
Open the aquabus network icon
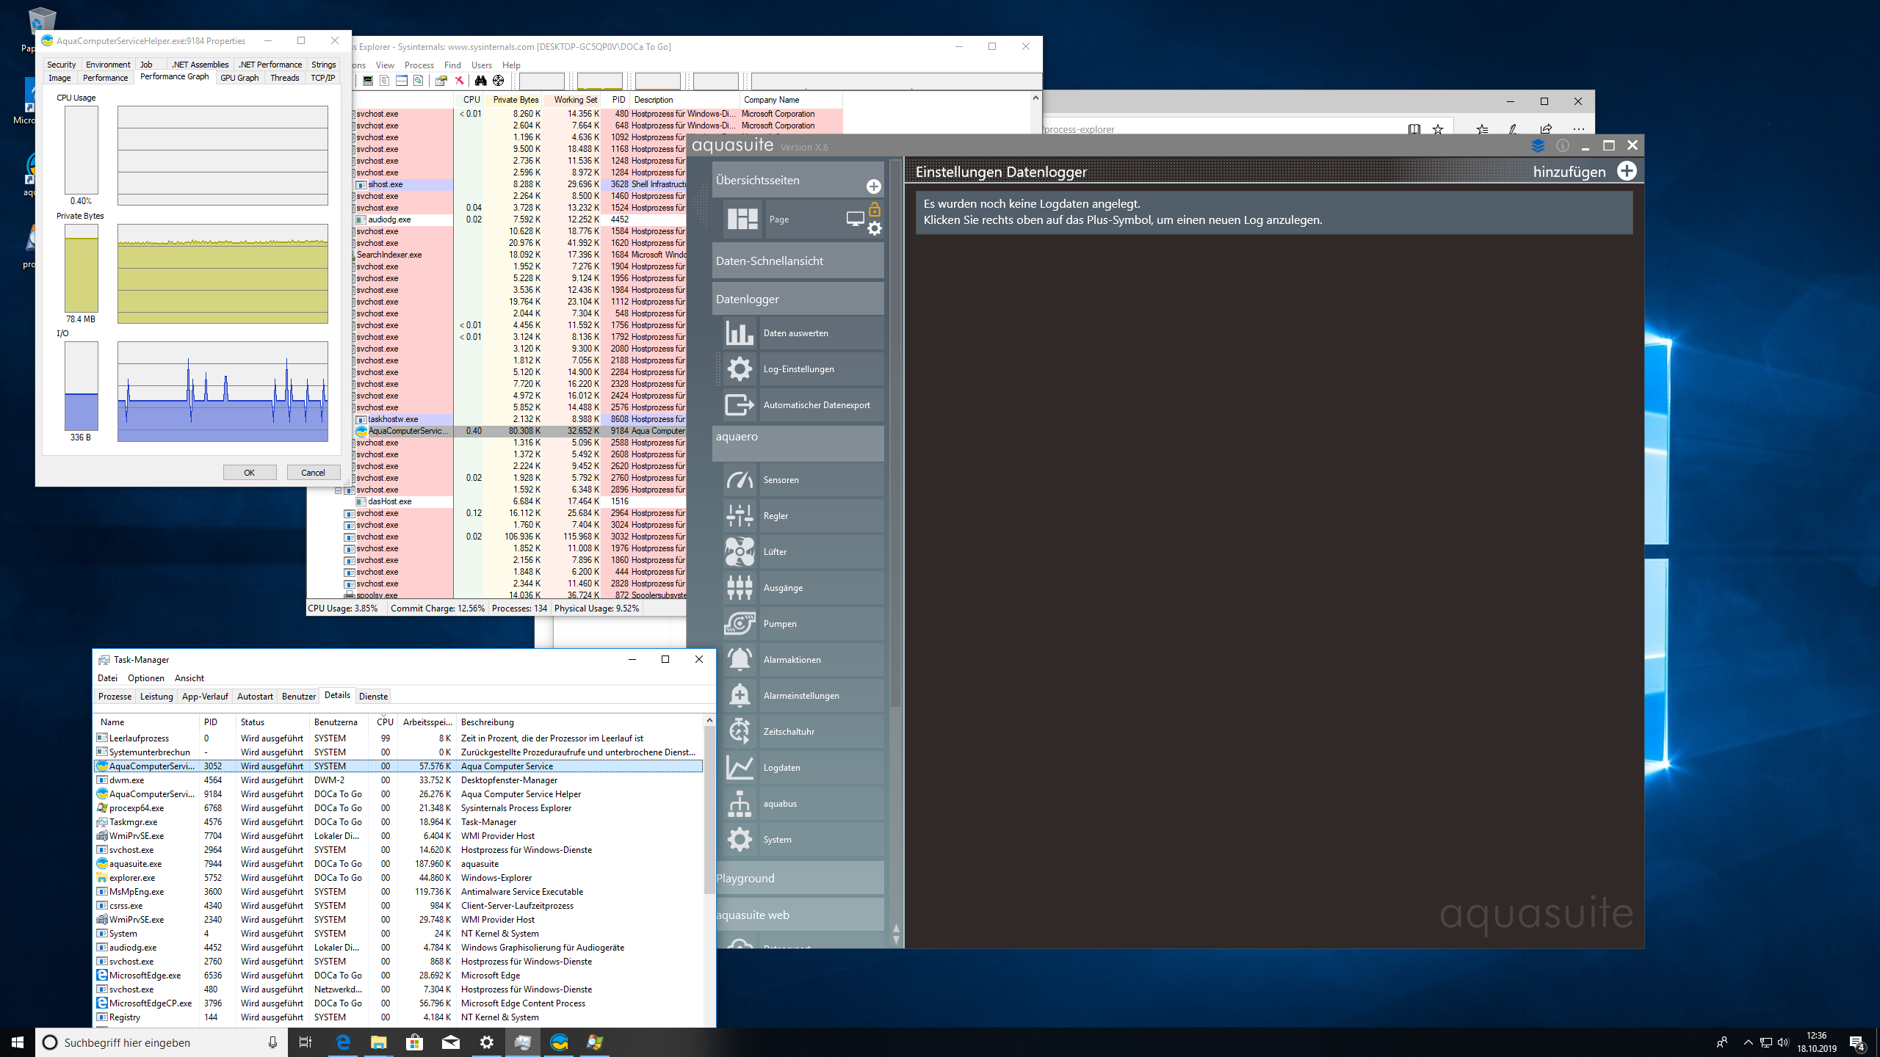(x=739, y=803)
